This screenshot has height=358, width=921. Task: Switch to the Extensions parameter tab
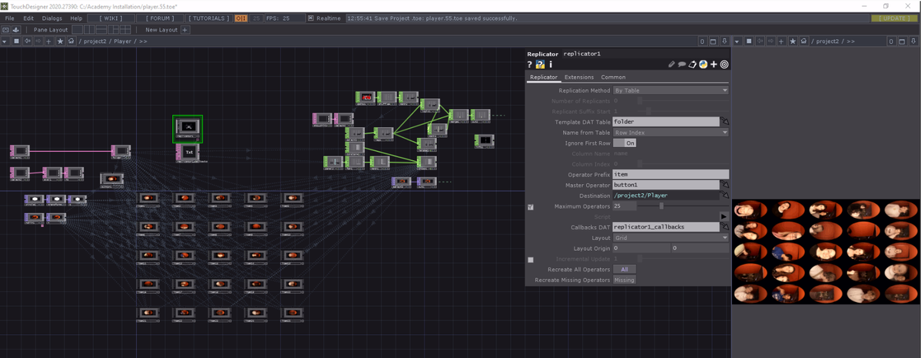point(579,77)
